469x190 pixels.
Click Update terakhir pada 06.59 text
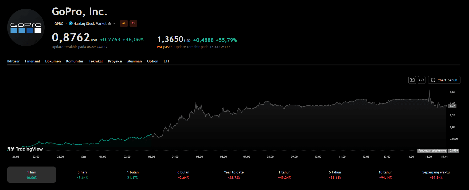80,47
